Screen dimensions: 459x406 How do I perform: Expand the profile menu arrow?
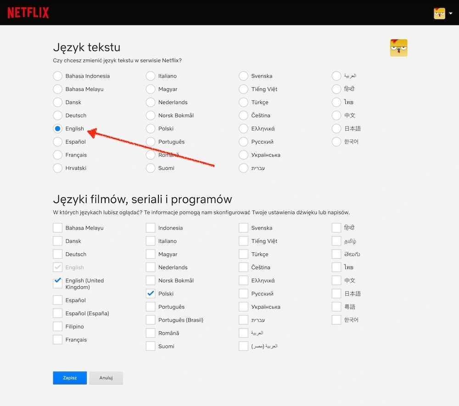[451, 13]
